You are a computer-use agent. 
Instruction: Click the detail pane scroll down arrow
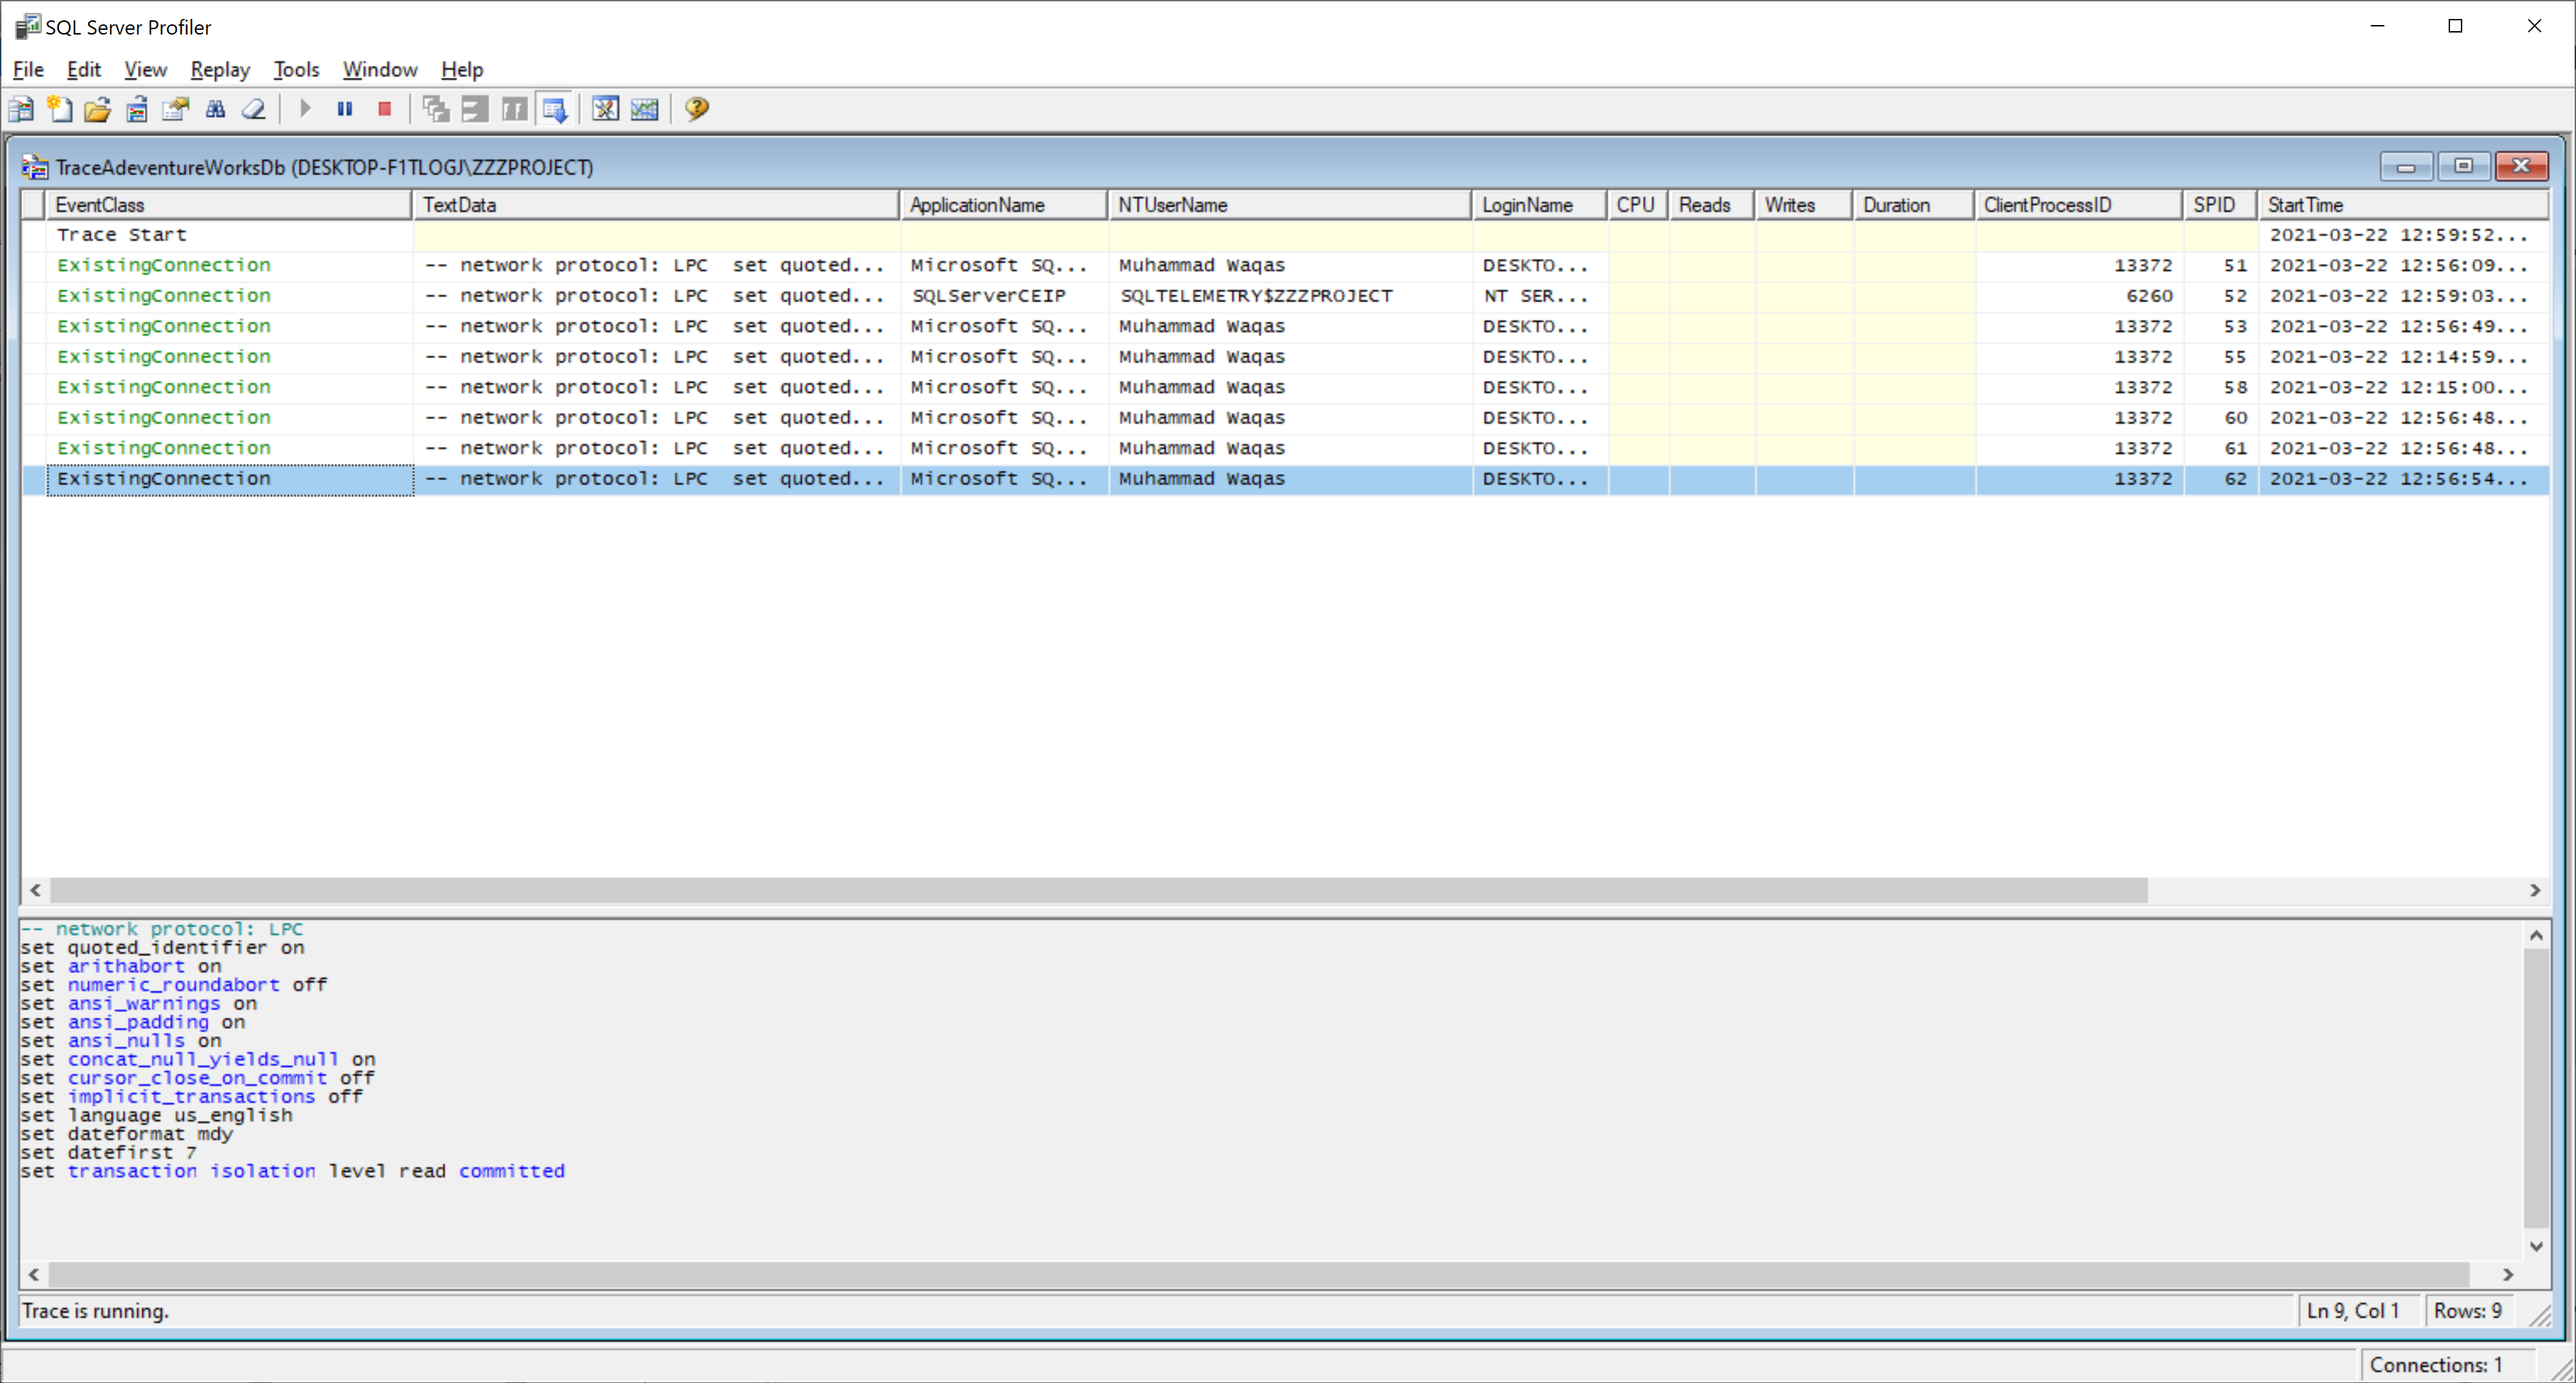(x=2535, y=1246)
